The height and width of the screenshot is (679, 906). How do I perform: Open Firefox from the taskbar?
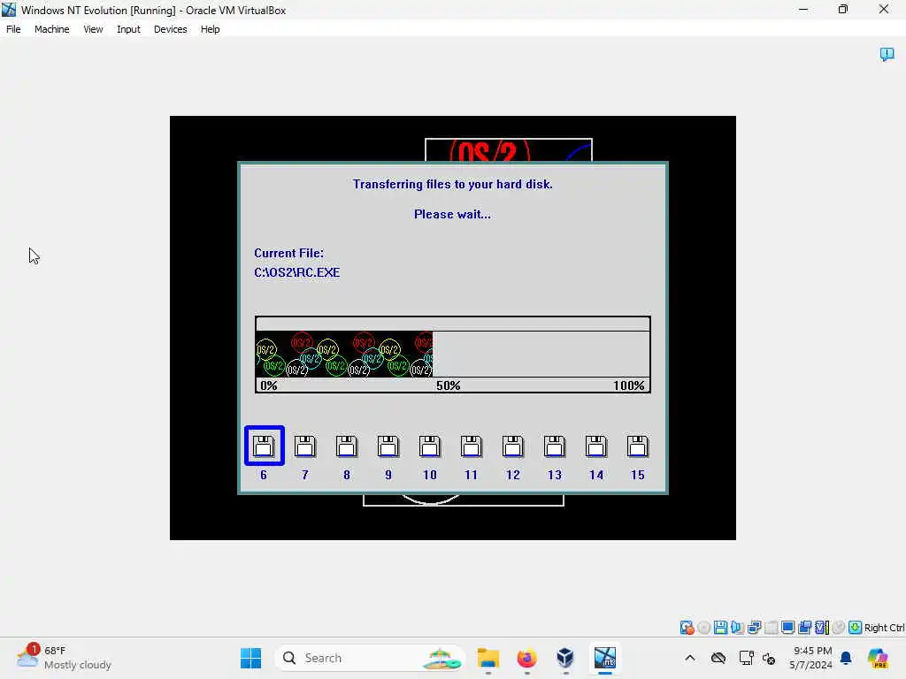[527, 658]
